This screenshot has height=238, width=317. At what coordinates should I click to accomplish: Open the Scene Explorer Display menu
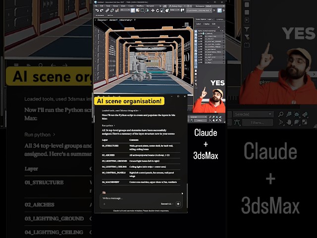pyautogui.click(x=207, y=24)
